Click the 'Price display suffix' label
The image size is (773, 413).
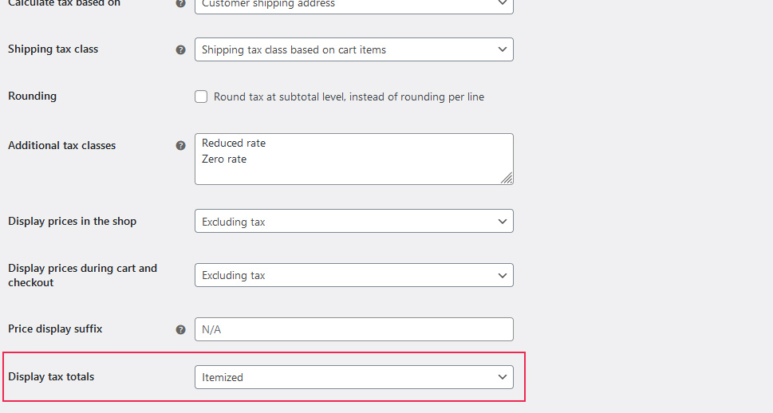point(55,329)
